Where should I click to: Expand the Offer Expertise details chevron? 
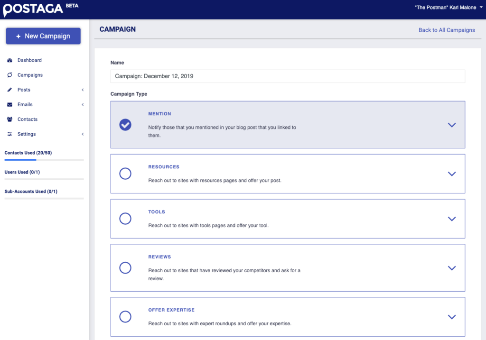pos(451,317)
